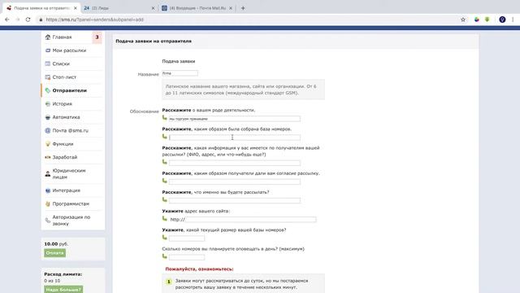Click the Юридическим лицам person icon
Screen dimensions: 520x293
point(48,173)
